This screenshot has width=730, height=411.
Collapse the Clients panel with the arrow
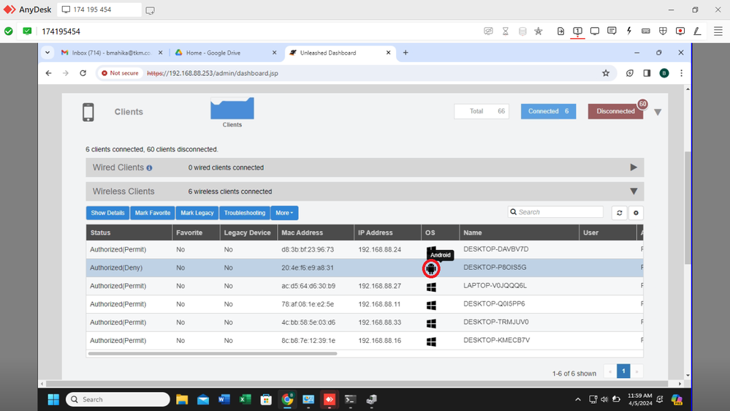coord(658,113)
